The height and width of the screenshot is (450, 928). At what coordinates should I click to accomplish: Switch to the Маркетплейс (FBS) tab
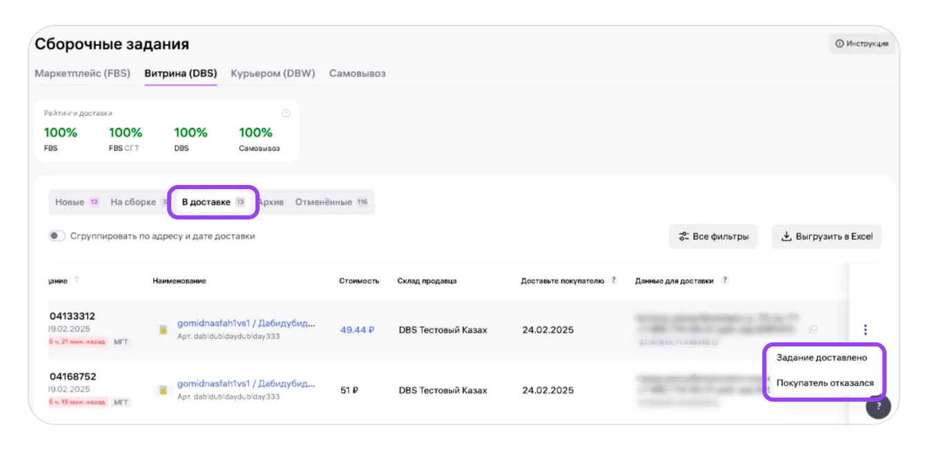pyautogui.click(x=82, y=73)
